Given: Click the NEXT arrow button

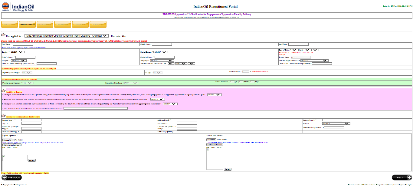Looking at the screenshot, I should [402, 178].
